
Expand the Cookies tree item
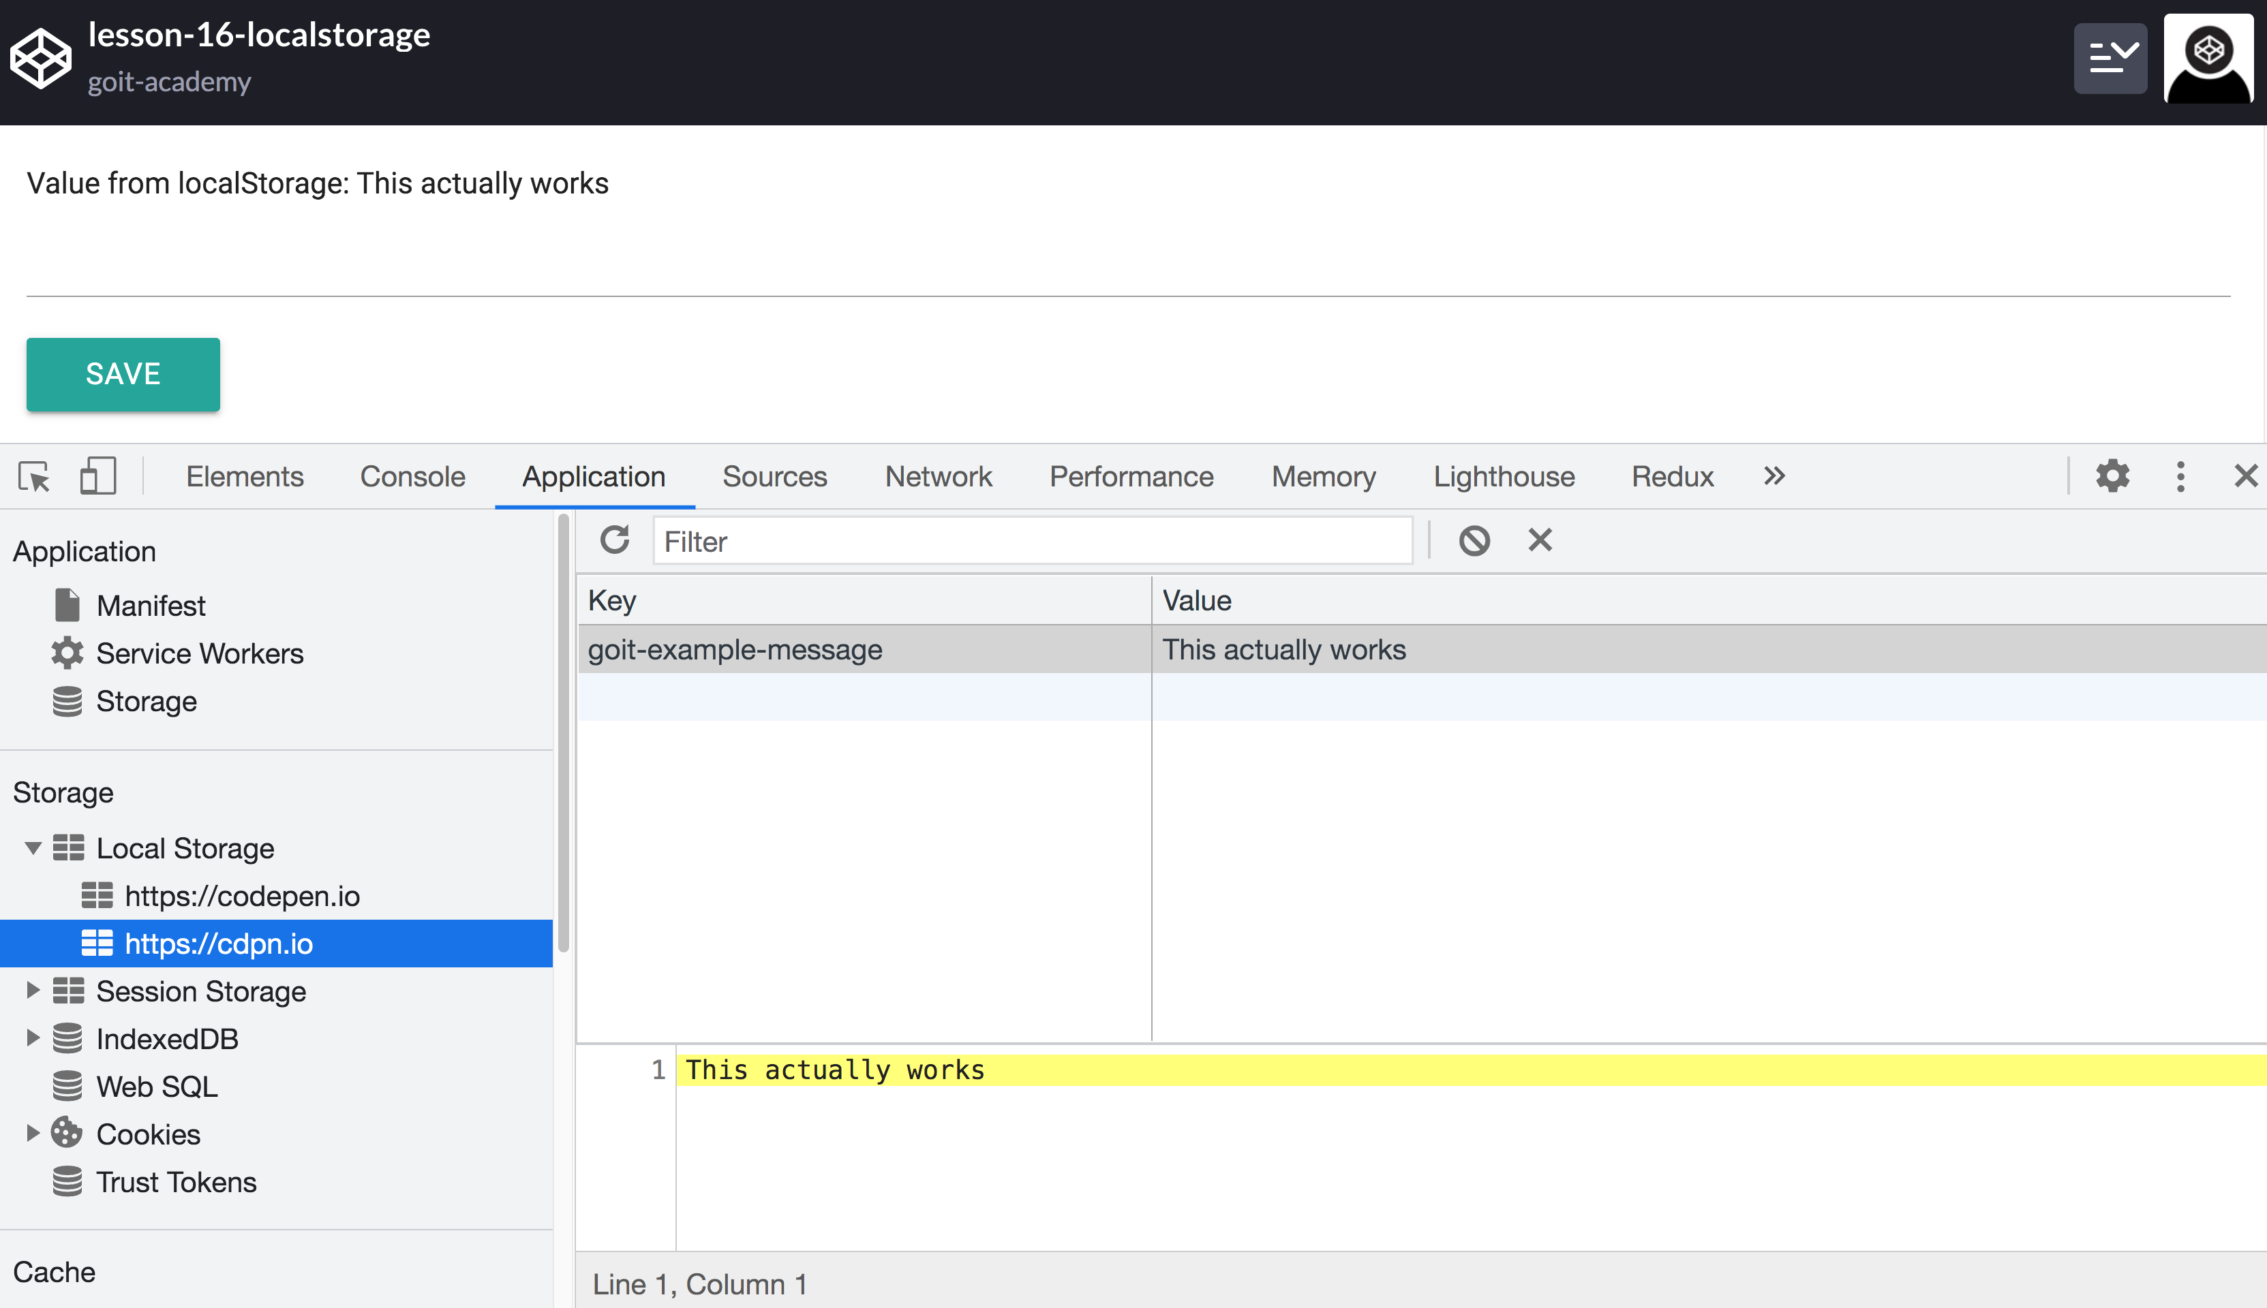pos(33,1134)
